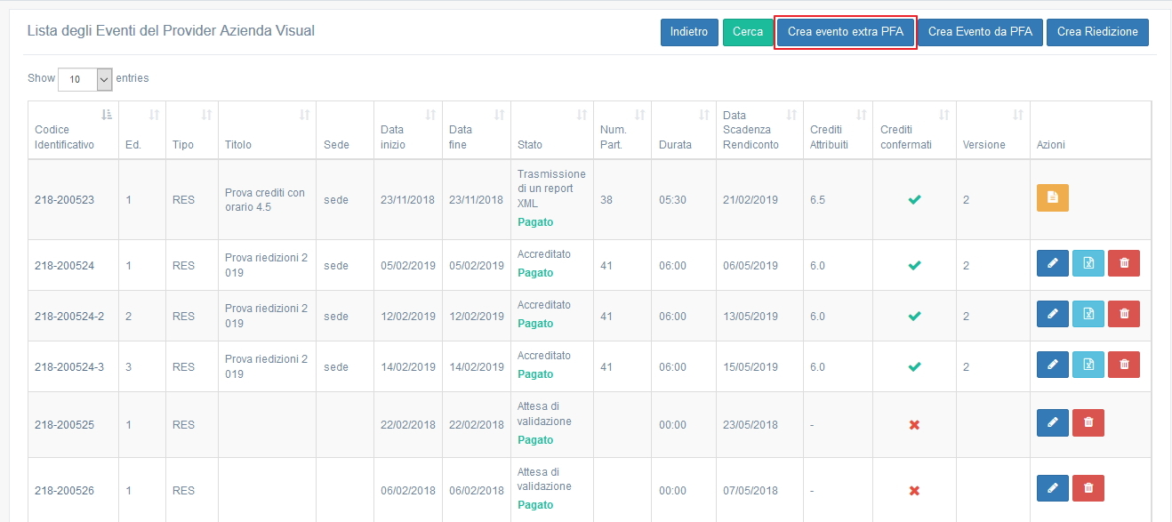Delete event 218-200525 using trash icon

[1088, 423]
